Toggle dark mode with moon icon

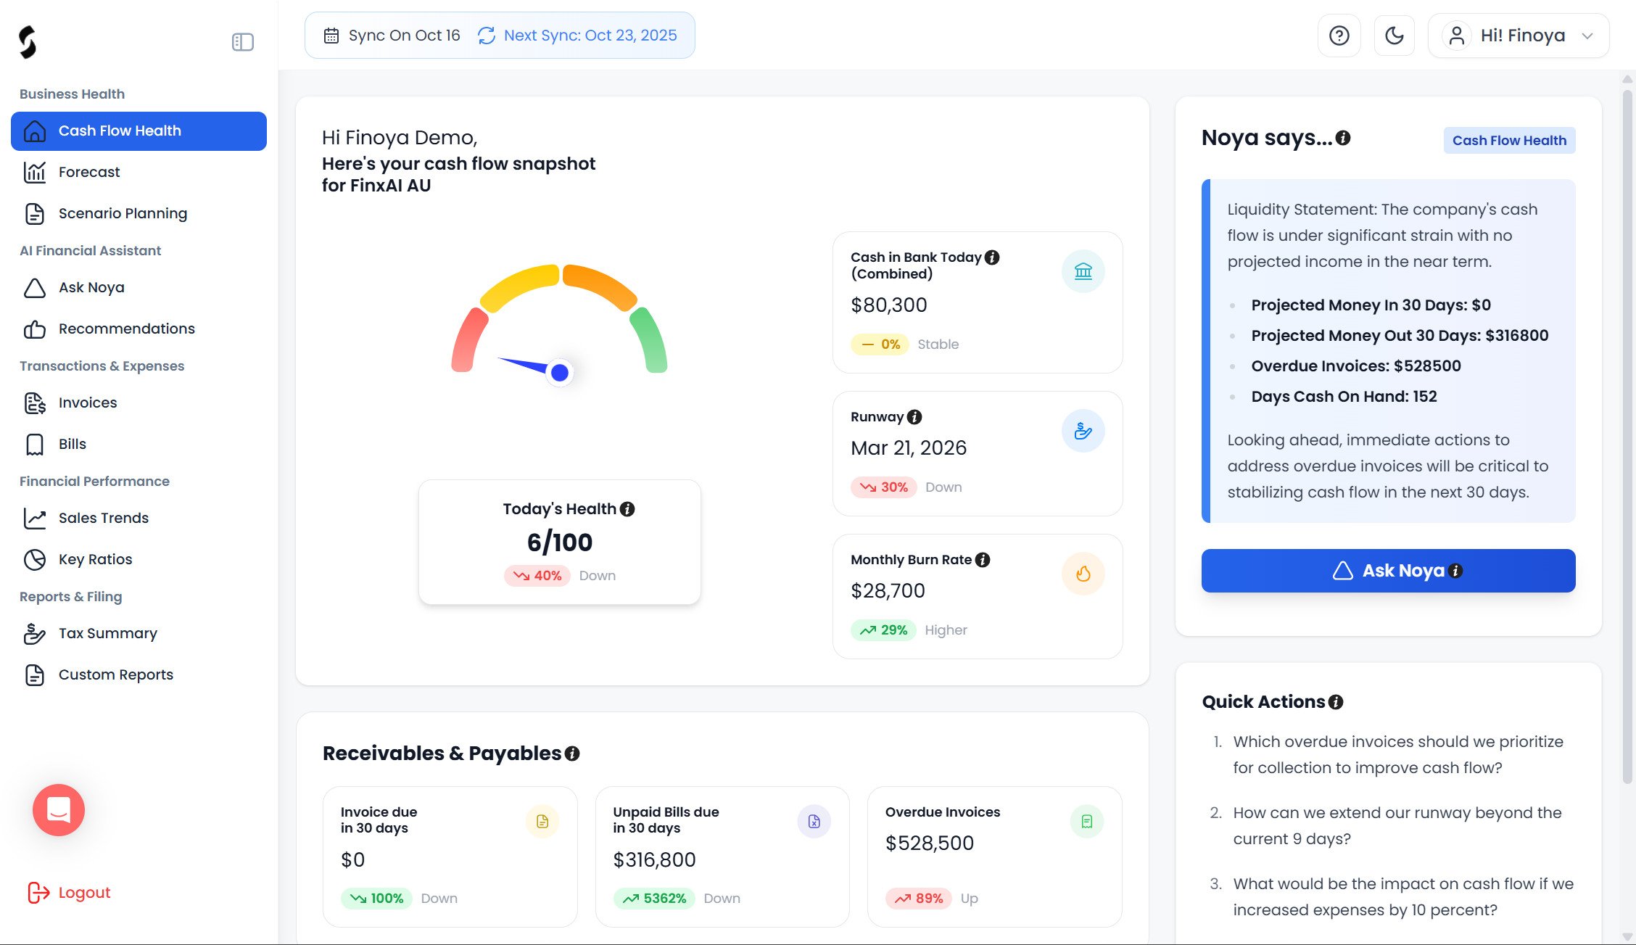pos(1394,36)
